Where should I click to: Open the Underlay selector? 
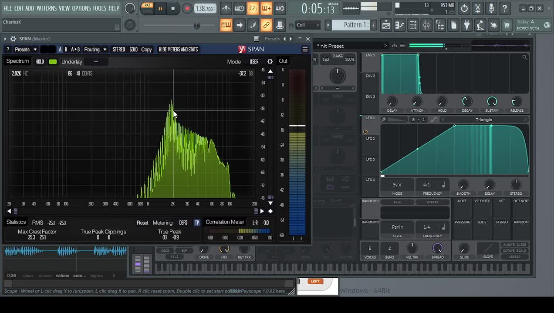coord(96,62)
